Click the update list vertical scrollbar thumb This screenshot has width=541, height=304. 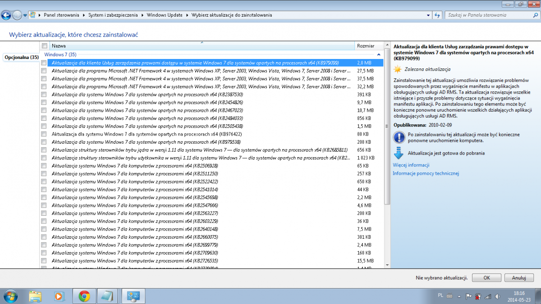click(x=387, y=127)
